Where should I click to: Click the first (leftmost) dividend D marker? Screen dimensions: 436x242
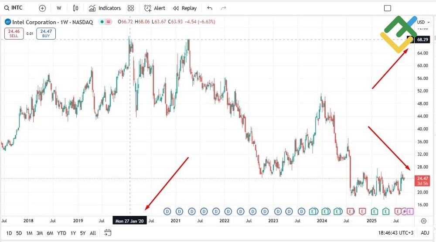coord(167,211)
